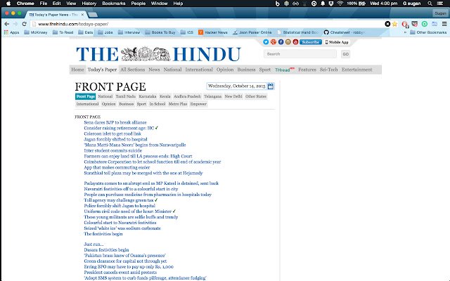Open Apps shortcut in bookmarks bar

(x=11, y=32)
